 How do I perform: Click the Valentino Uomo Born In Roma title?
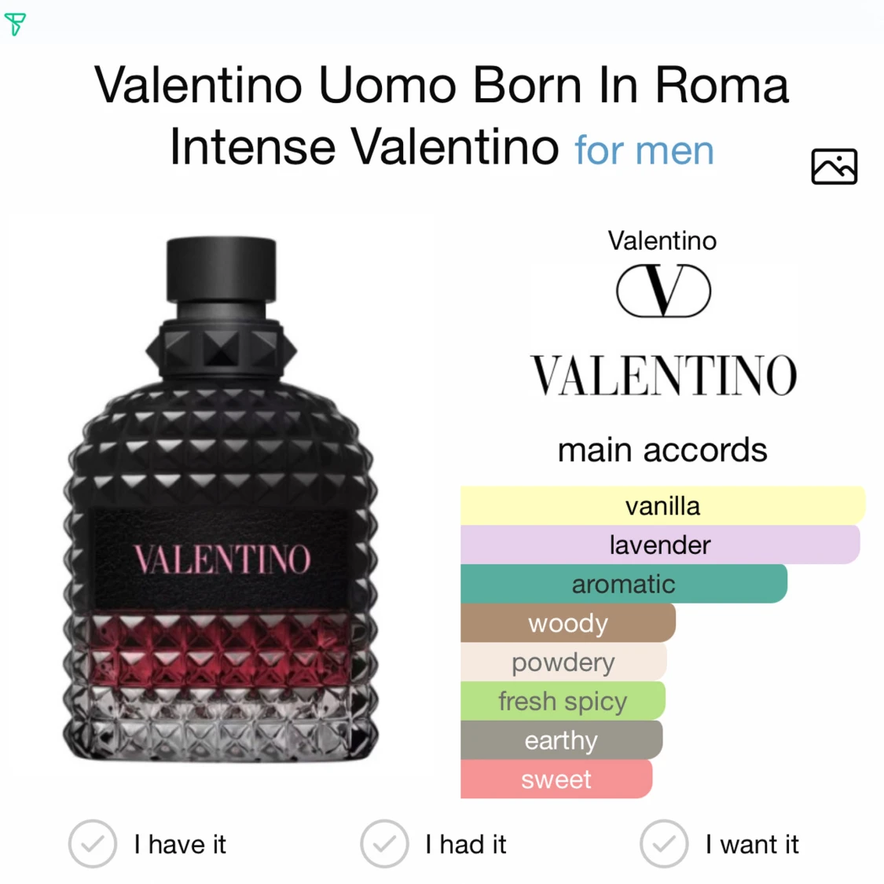[x=442, y=116]
